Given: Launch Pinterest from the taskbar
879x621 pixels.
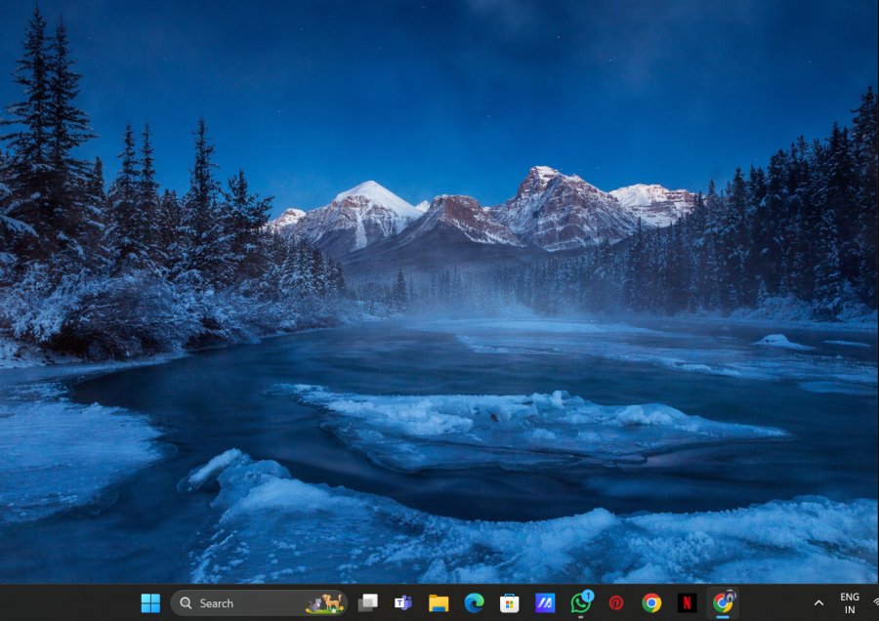Looking at the screenshot, I should 616,603.
